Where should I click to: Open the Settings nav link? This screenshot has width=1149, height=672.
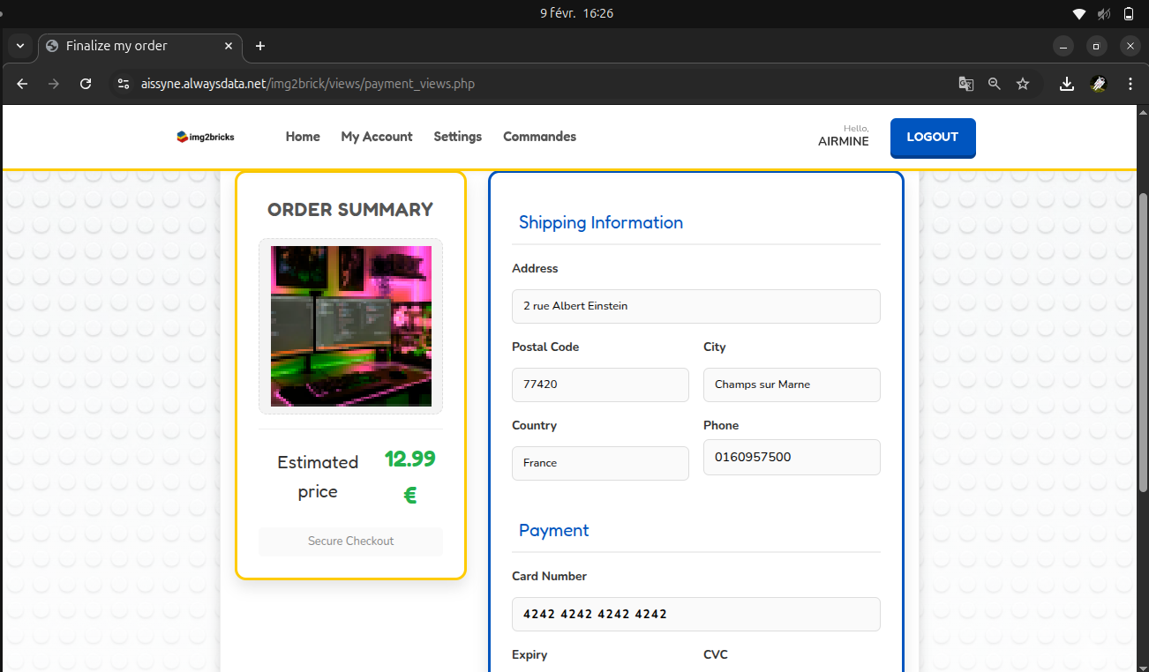(x=457, y=137)
